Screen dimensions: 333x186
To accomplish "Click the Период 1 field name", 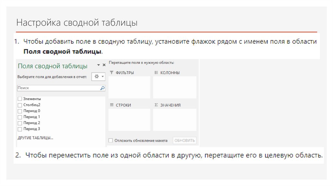I will click(x=32, y=117).
